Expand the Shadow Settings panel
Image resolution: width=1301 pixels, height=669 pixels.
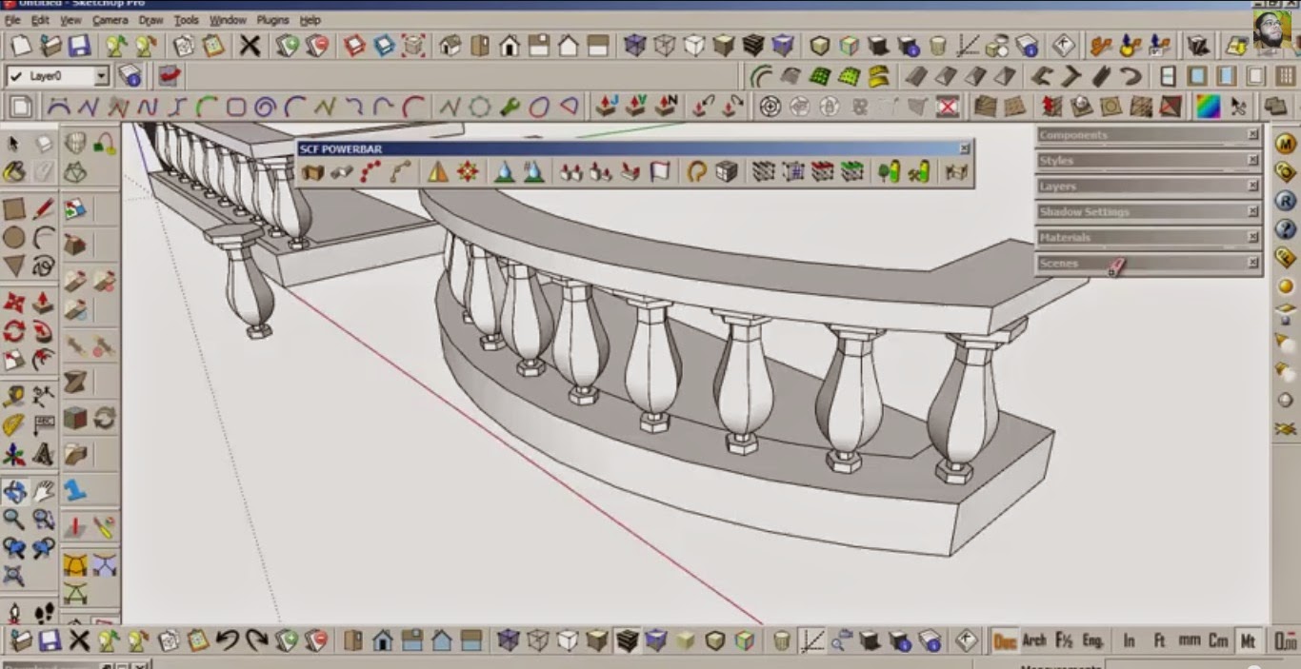click(x=1149, y=212)
